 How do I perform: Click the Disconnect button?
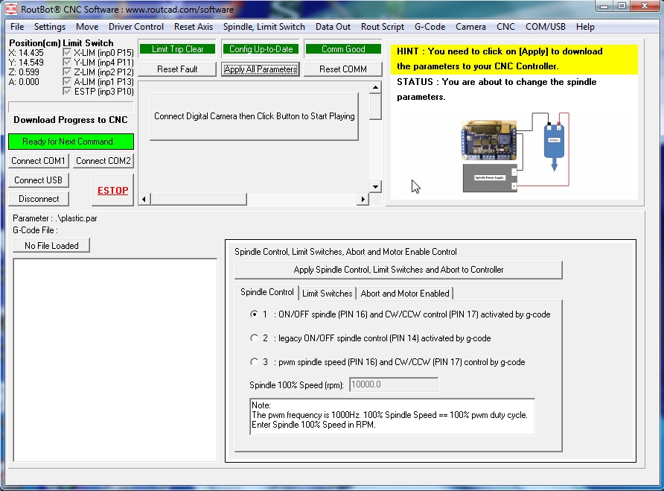39,199
